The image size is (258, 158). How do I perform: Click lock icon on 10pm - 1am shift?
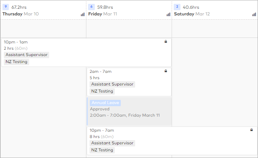click(166, 42)
